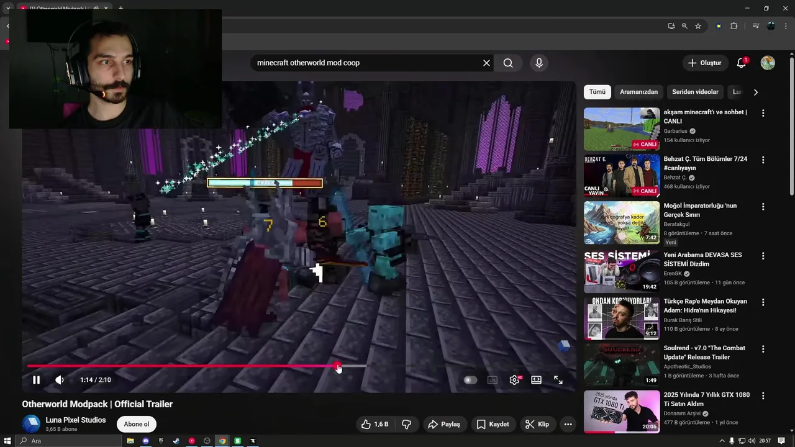Open options menu for 2025 Yılında GTX 1080 video
Image resolution: width=795 pixels, height=447 pixels.
tap(763, 395)
